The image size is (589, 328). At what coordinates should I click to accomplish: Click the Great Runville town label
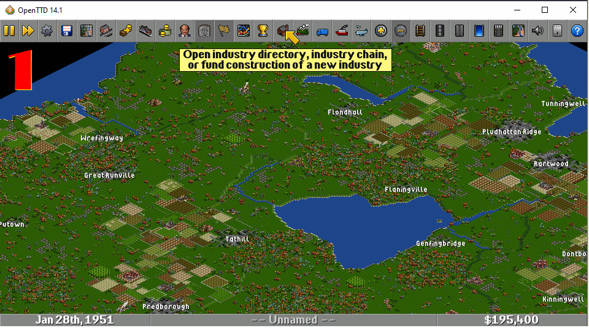click(x=109, y=175)
